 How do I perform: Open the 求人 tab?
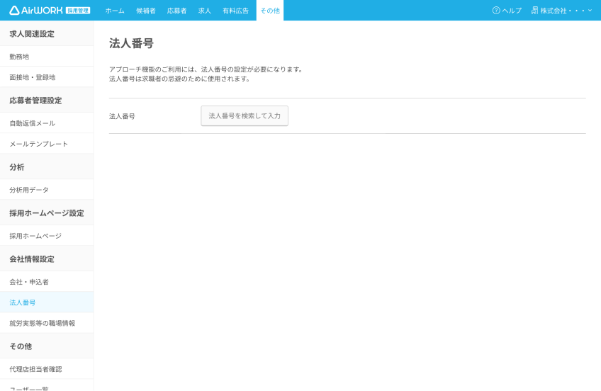205,11
